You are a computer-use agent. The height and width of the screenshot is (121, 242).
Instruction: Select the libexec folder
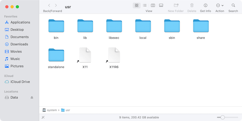114,26
